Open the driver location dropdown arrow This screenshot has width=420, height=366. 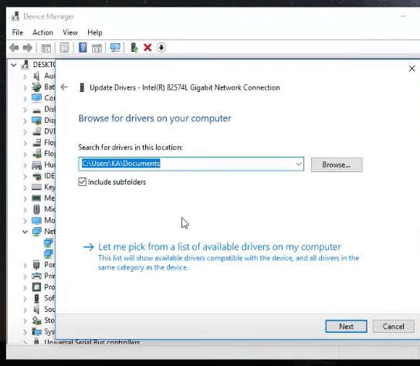(298, 164)
